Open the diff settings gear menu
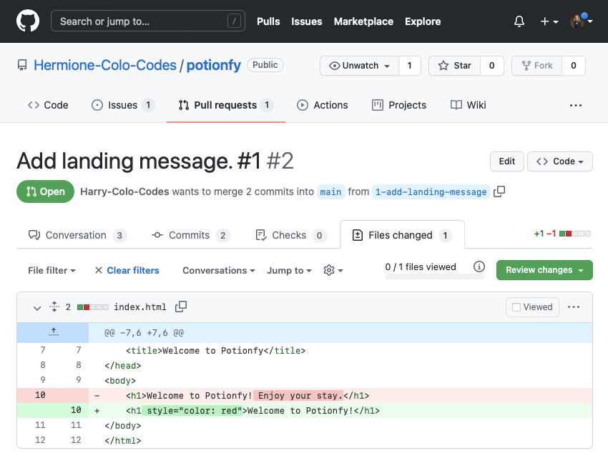Screen dimensions: 608x463 [x=333, y=270]
